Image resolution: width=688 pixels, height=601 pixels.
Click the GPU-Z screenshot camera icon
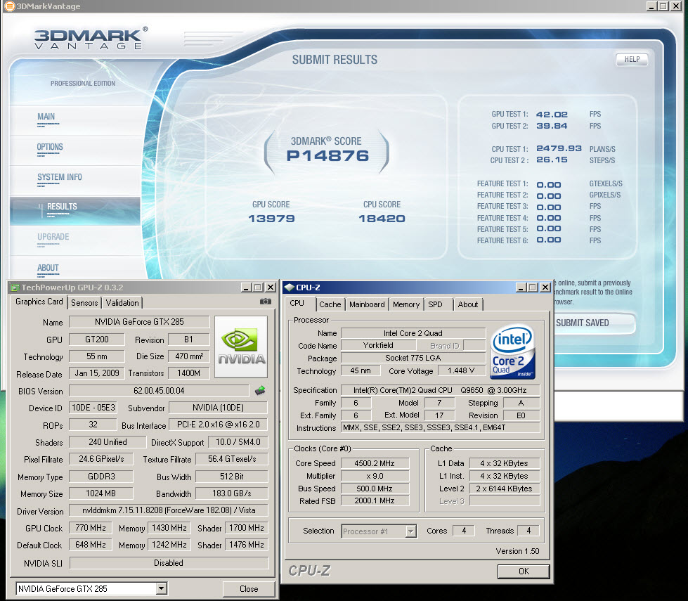coord(266,301)
